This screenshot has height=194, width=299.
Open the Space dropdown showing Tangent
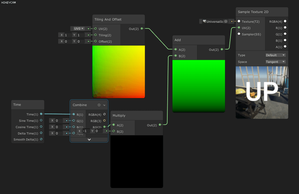(x=275, y=62)
